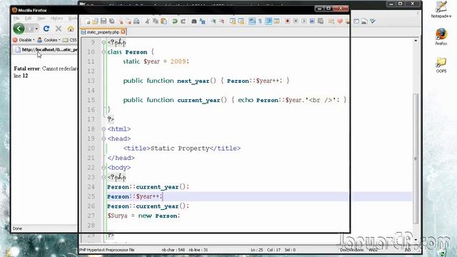Click the Copy toolbar icon
The height and width of the screenshot is (257, 457).
(156, 21)
